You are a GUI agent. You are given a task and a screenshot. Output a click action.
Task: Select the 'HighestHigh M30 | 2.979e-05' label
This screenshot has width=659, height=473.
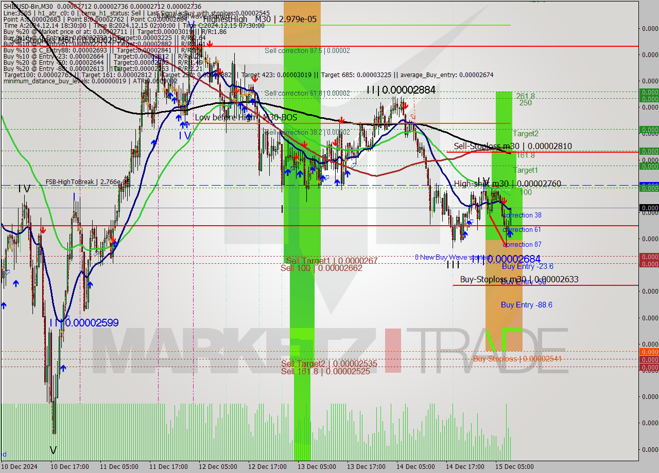click(259, 19)
